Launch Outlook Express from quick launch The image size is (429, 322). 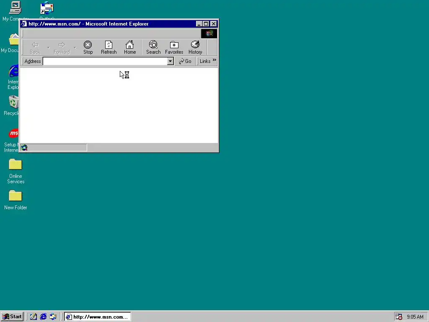(x=53, y=317)
